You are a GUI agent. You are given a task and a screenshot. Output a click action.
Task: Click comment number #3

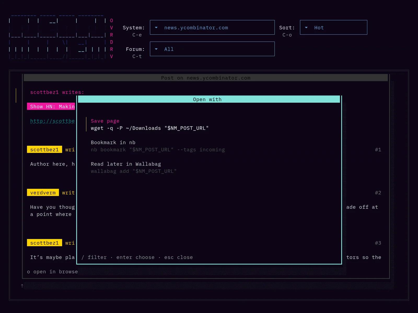pyautogui.click(x=378, y=243)
